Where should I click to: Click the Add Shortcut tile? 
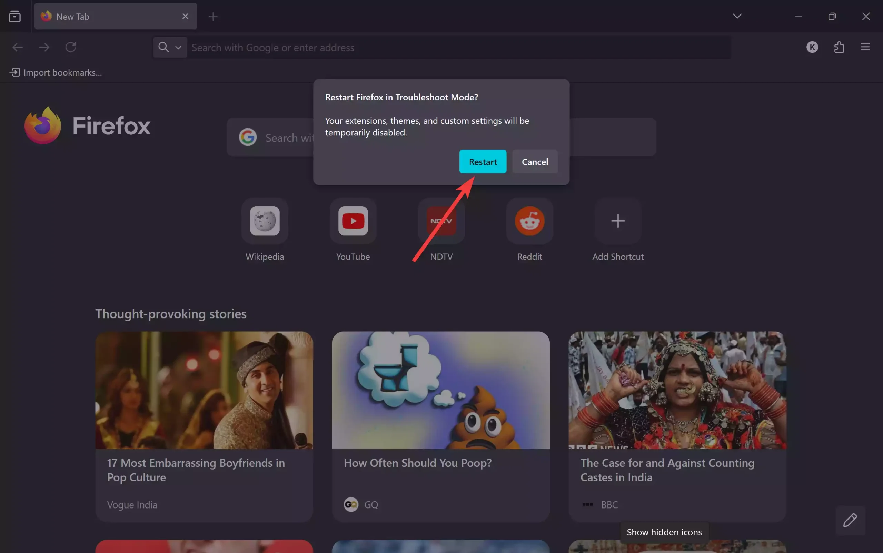click(617, 221)
